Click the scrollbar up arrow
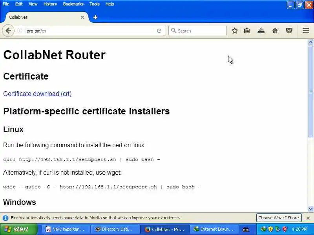This screenshot has height=235, width=314. [310, 42]
